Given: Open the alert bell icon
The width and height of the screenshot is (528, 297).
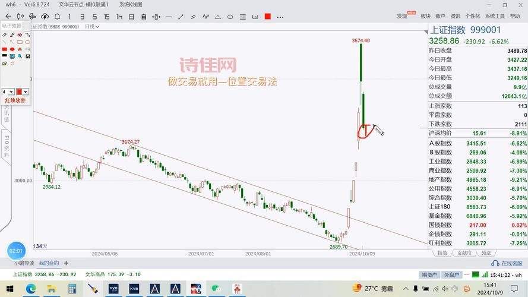Looking at the screenshot, I should coord(57,17).
